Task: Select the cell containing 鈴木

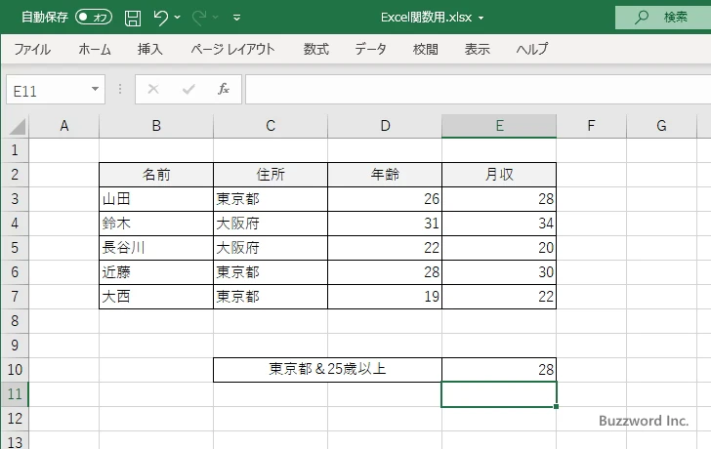Action: pos(156,224)
